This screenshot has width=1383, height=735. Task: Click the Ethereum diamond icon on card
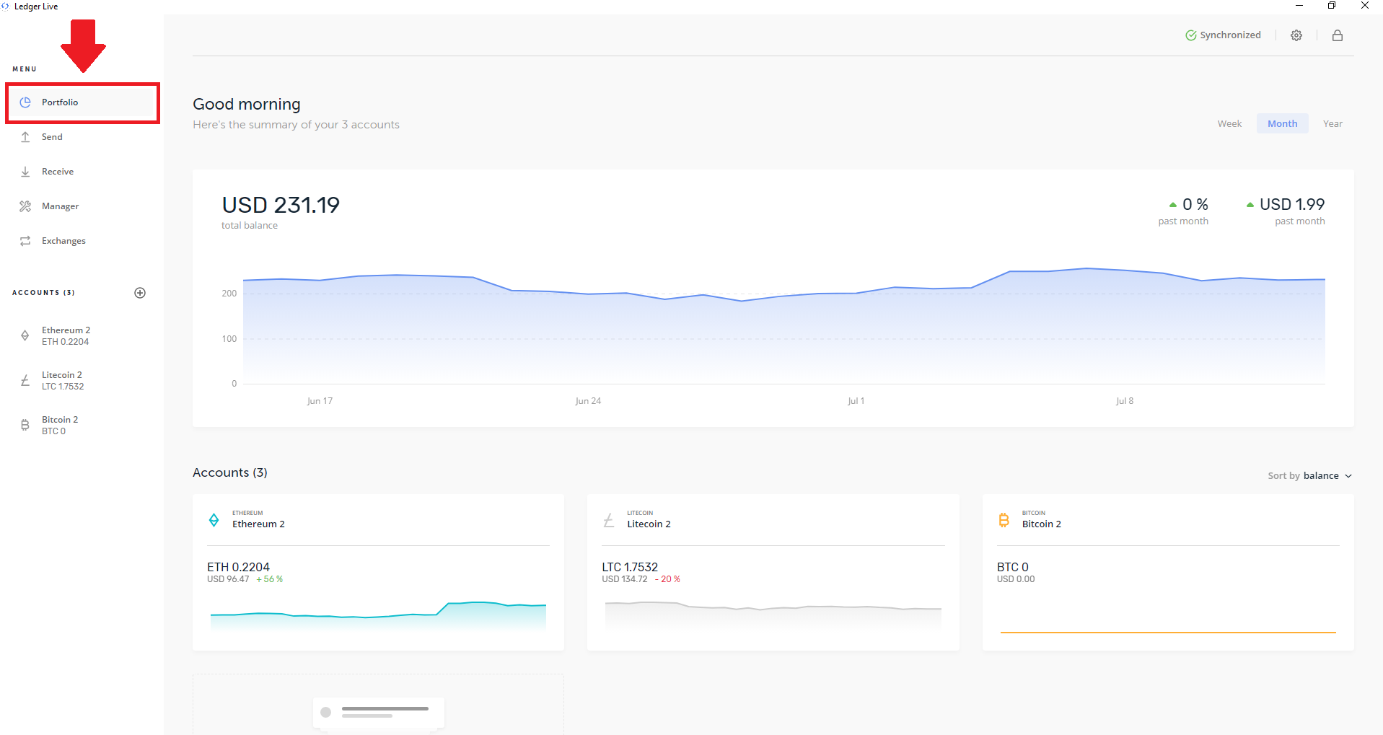214,520
